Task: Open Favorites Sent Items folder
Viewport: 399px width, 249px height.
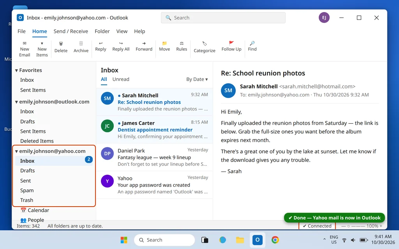Action: coord(33,90)
